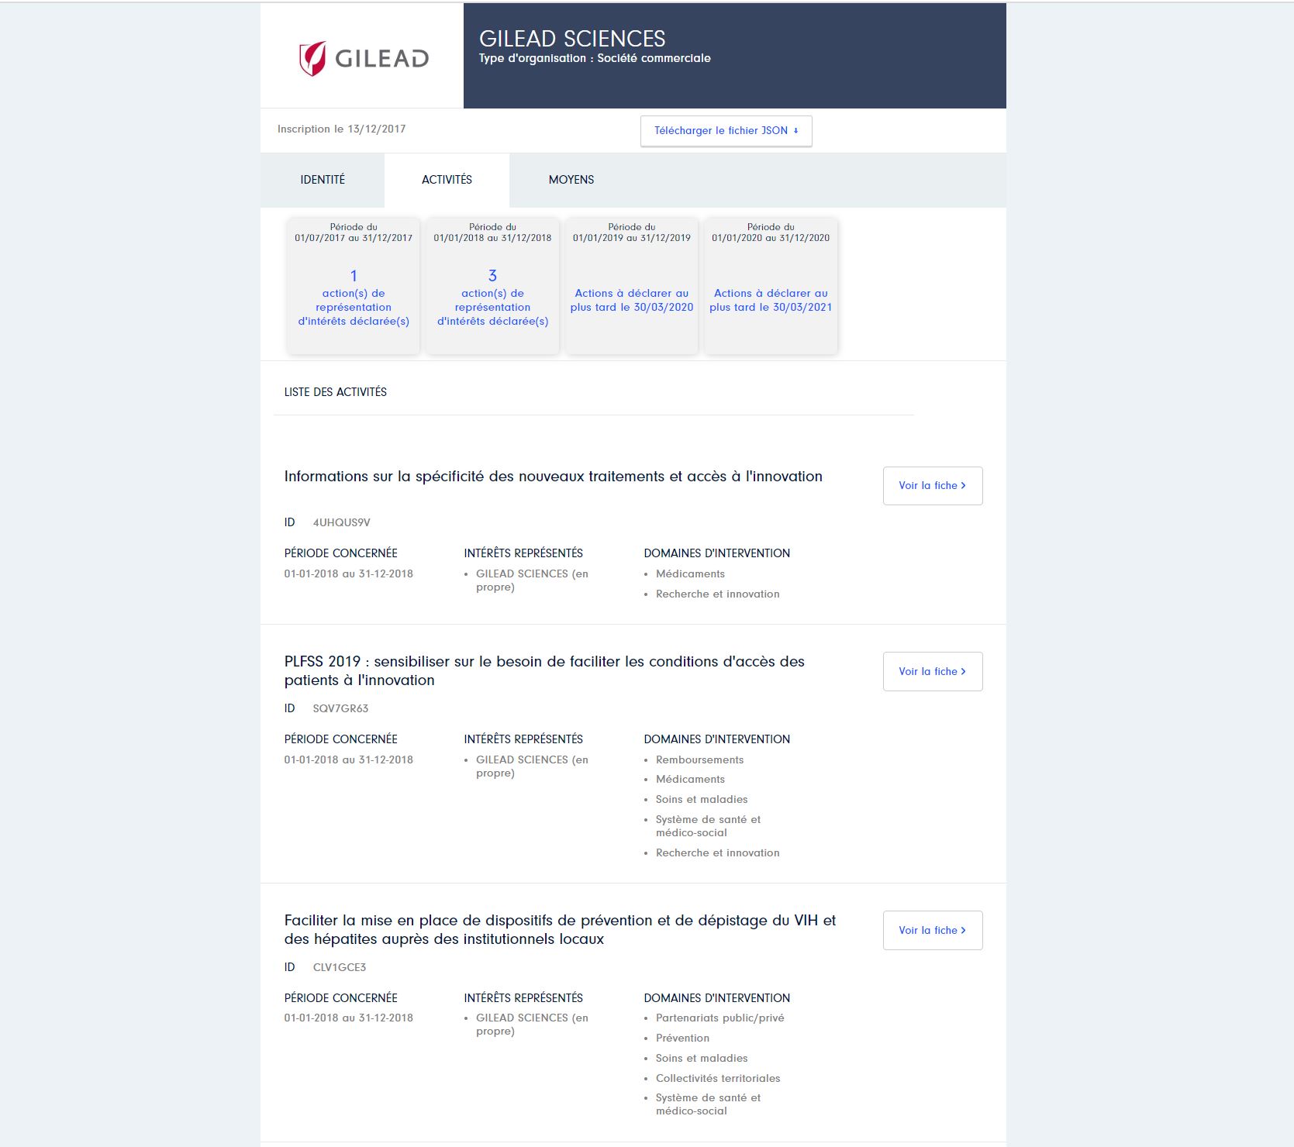View fiche for VIH prevention activity
Image resolution: width=1294 pixels, height=1147 pixels.
(933, 930)
